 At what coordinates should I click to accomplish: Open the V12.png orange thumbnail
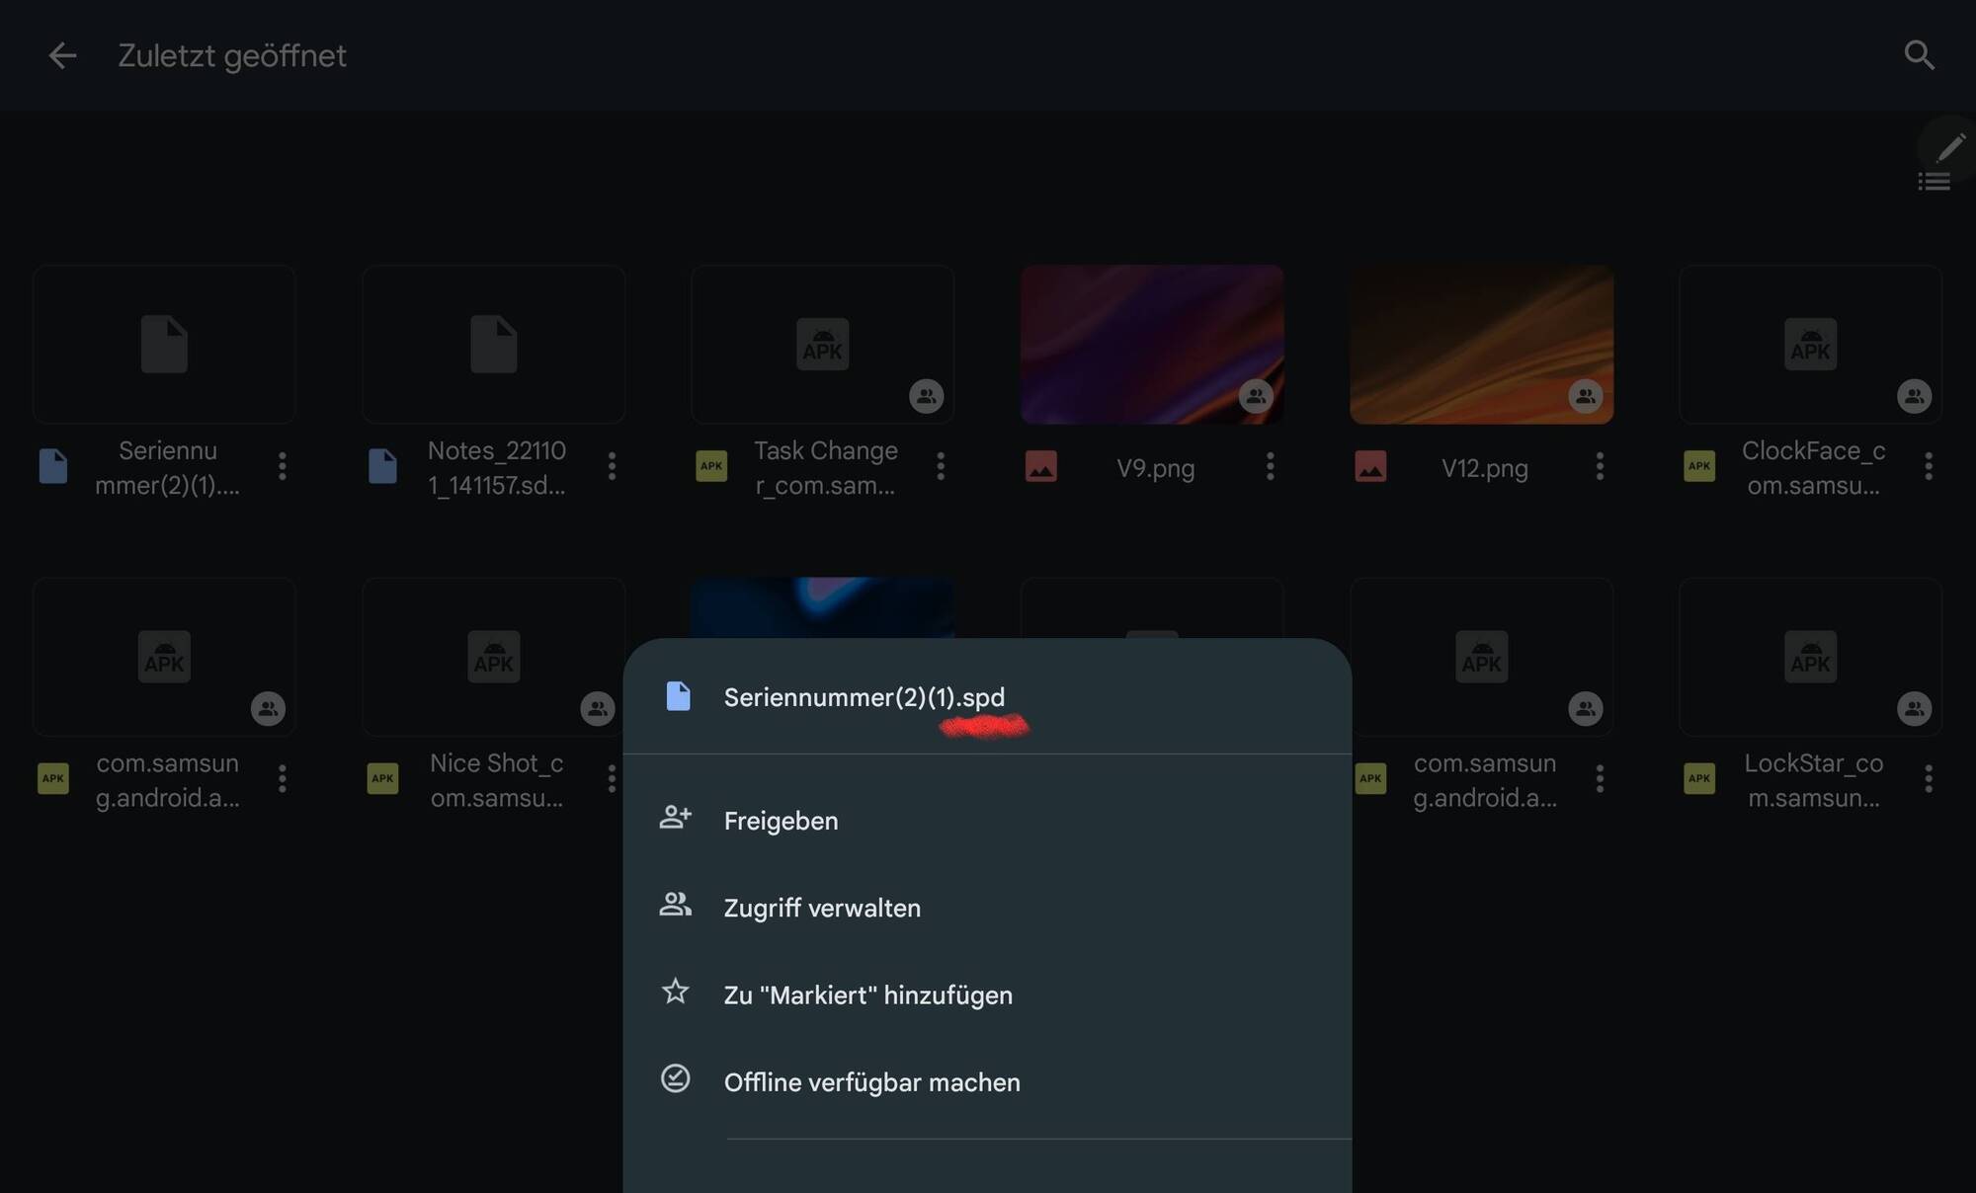point(1481,344)
